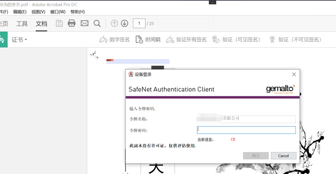The width and height of the screenshot is (336, 174).
Task: Click the Cancel button in login dialog
Action: coord(284,156)
